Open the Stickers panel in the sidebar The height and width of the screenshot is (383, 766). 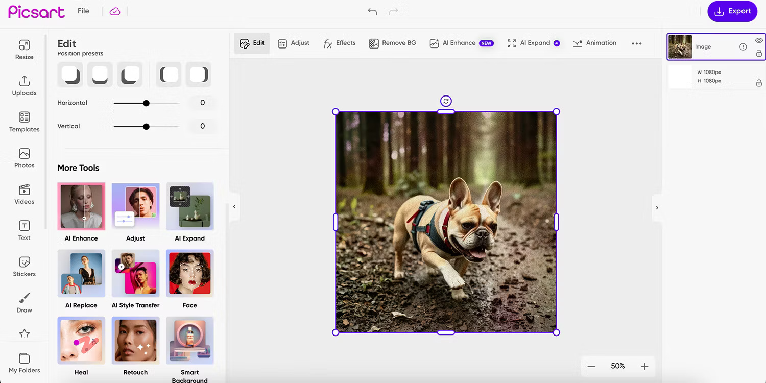[x=24, y=266]
